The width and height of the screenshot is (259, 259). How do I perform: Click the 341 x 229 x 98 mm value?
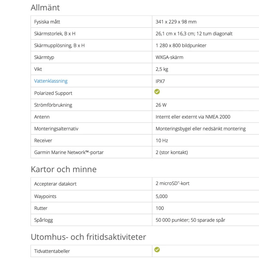click(x=176, y=22)
